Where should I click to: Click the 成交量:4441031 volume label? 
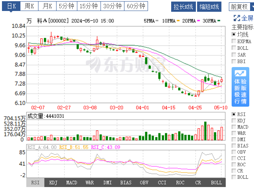click(46, 116)
